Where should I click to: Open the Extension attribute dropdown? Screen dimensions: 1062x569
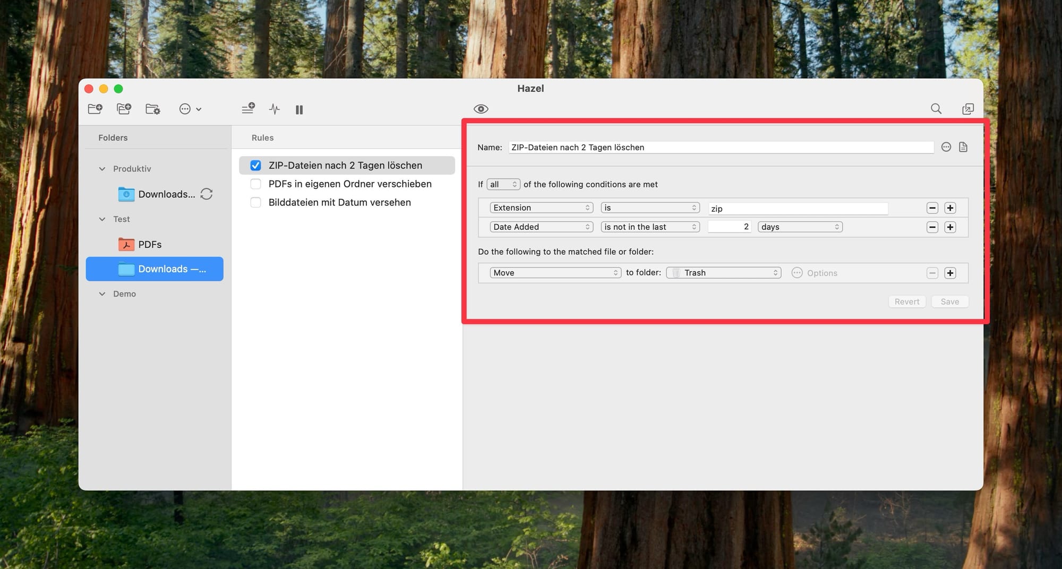pos(541,208)
